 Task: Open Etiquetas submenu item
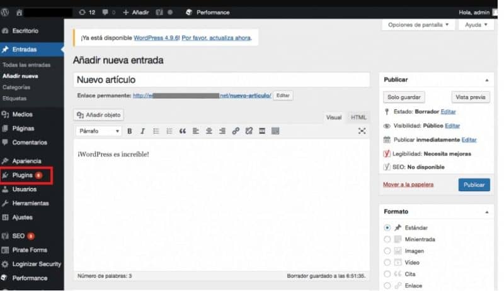tap(14, 99)
